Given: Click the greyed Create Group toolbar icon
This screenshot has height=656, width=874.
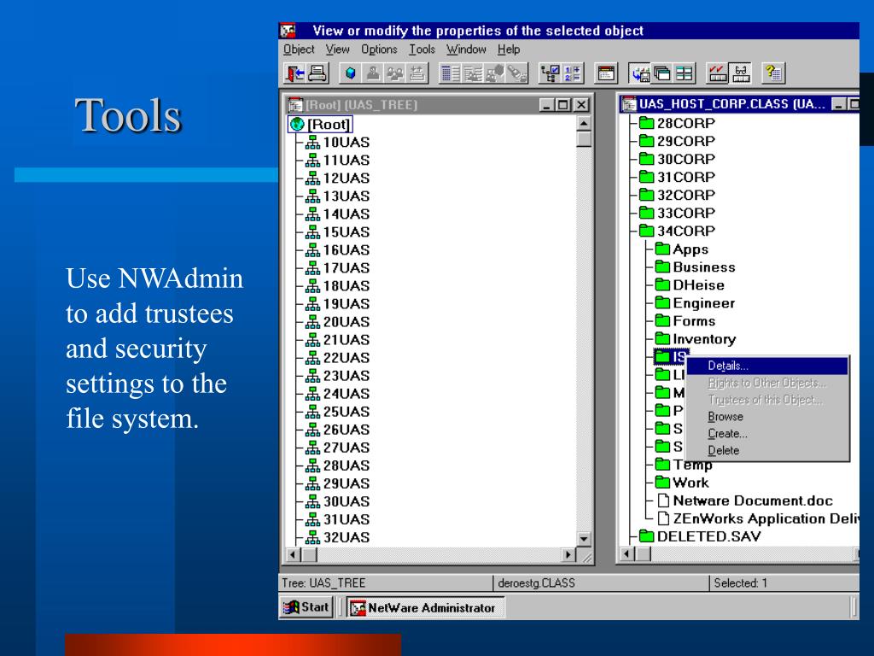Looking at the screenshot, I should pyautogui.click(x=394, y=73).
